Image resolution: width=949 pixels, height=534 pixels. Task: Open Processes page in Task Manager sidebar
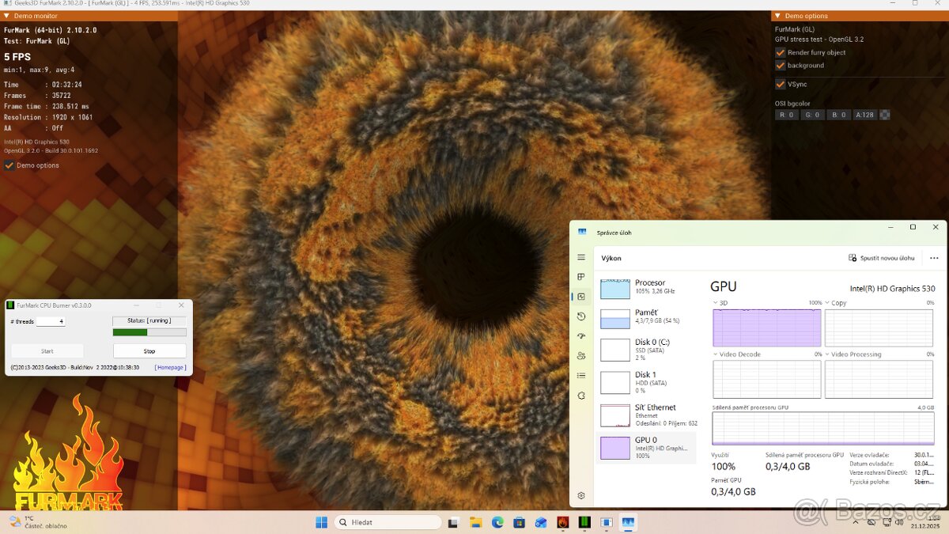click(x=581, y=277)
